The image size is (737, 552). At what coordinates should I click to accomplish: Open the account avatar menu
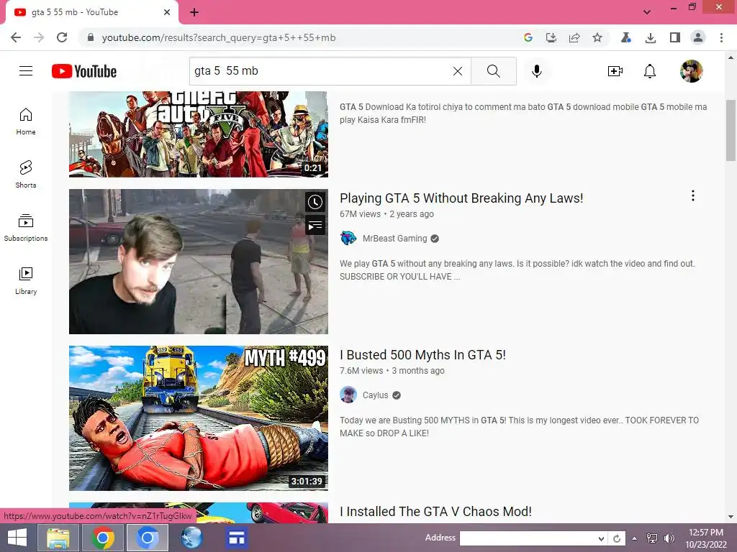click(692, 71)
